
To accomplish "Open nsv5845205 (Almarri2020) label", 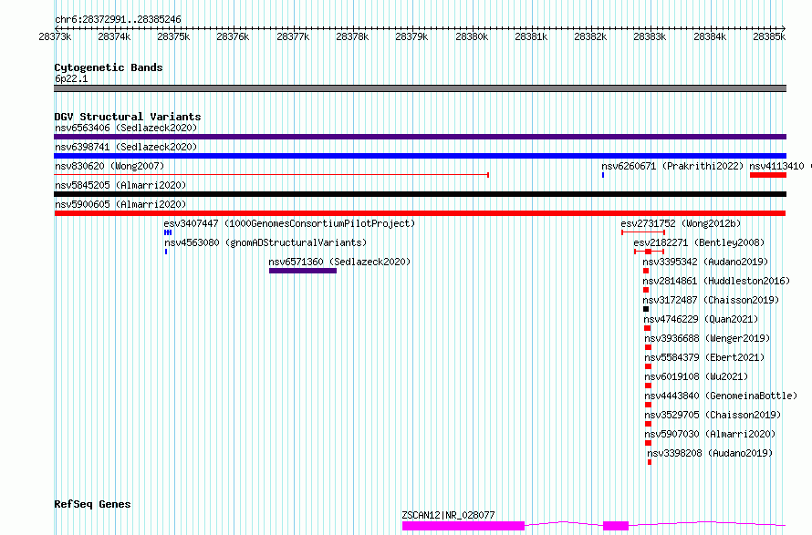I will [x=120, y=185].
